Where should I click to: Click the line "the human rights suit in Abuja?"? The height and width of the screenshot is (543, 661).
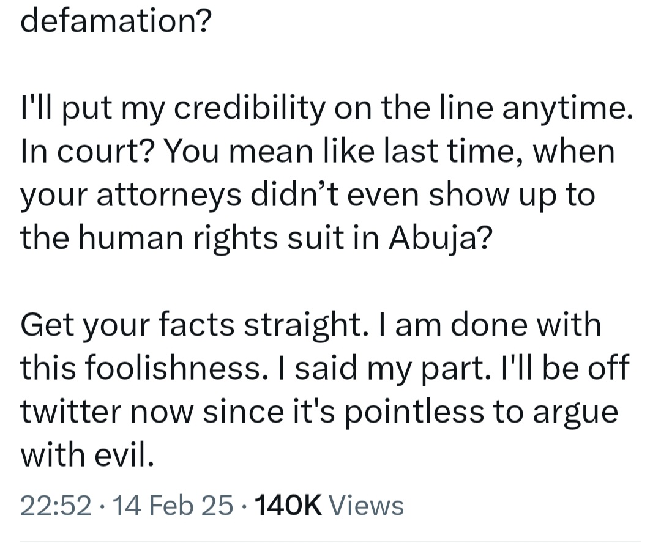pyautogui.click(x=255, y=237)
